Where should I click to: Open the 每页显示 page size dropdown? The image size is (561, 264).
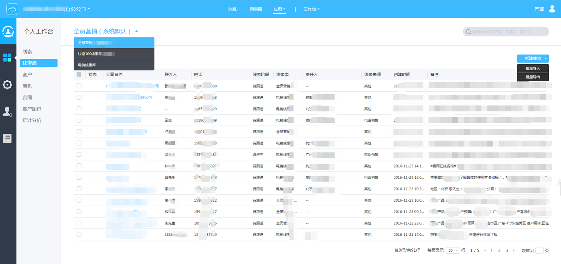click(x=452, y=251)
